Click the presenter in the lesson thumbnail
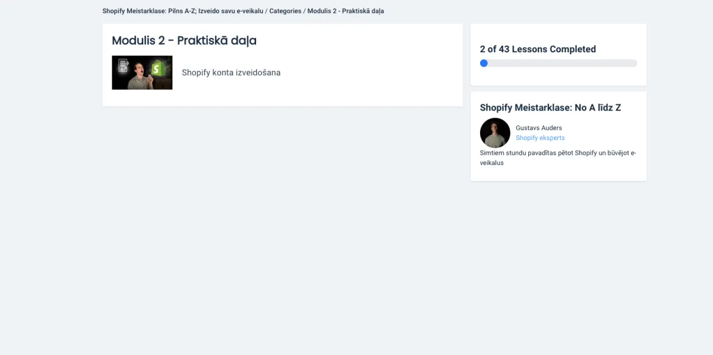Viewport: 713px width, 355px height. [x=140, y=76]
